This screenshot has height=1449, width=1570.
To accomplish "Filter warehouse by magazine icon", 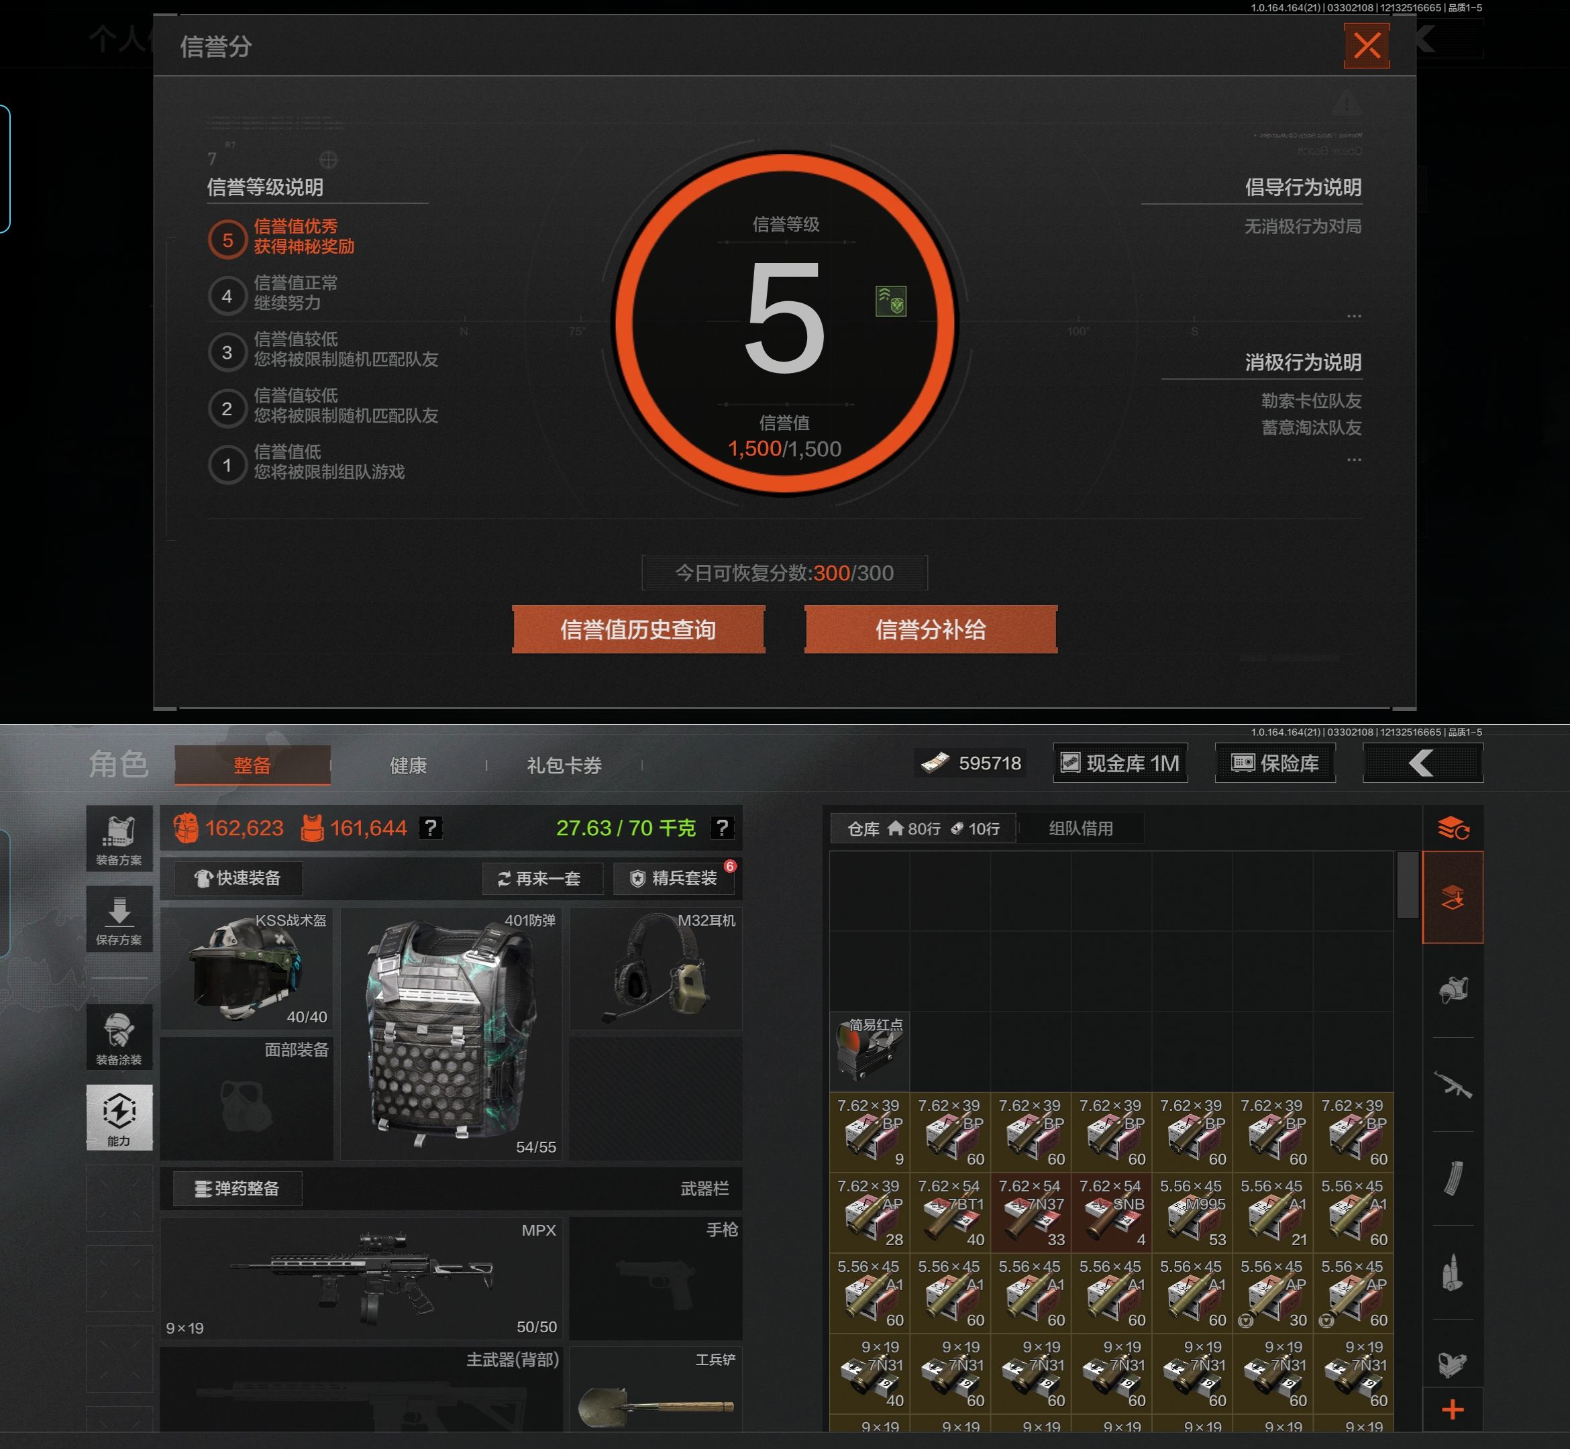I will [1453, 1178].
